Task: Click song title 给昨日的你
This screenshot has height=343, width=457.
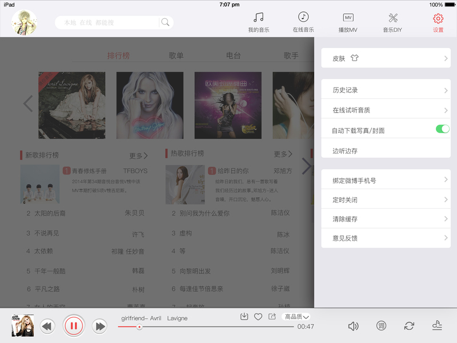Action: pos(233,171)
